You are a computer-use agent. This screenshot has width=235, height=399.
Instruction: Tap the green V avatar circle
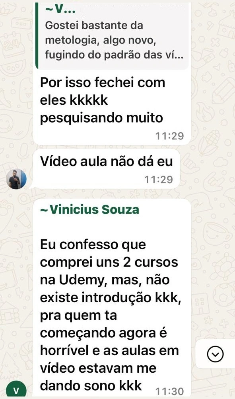point(16,390)
